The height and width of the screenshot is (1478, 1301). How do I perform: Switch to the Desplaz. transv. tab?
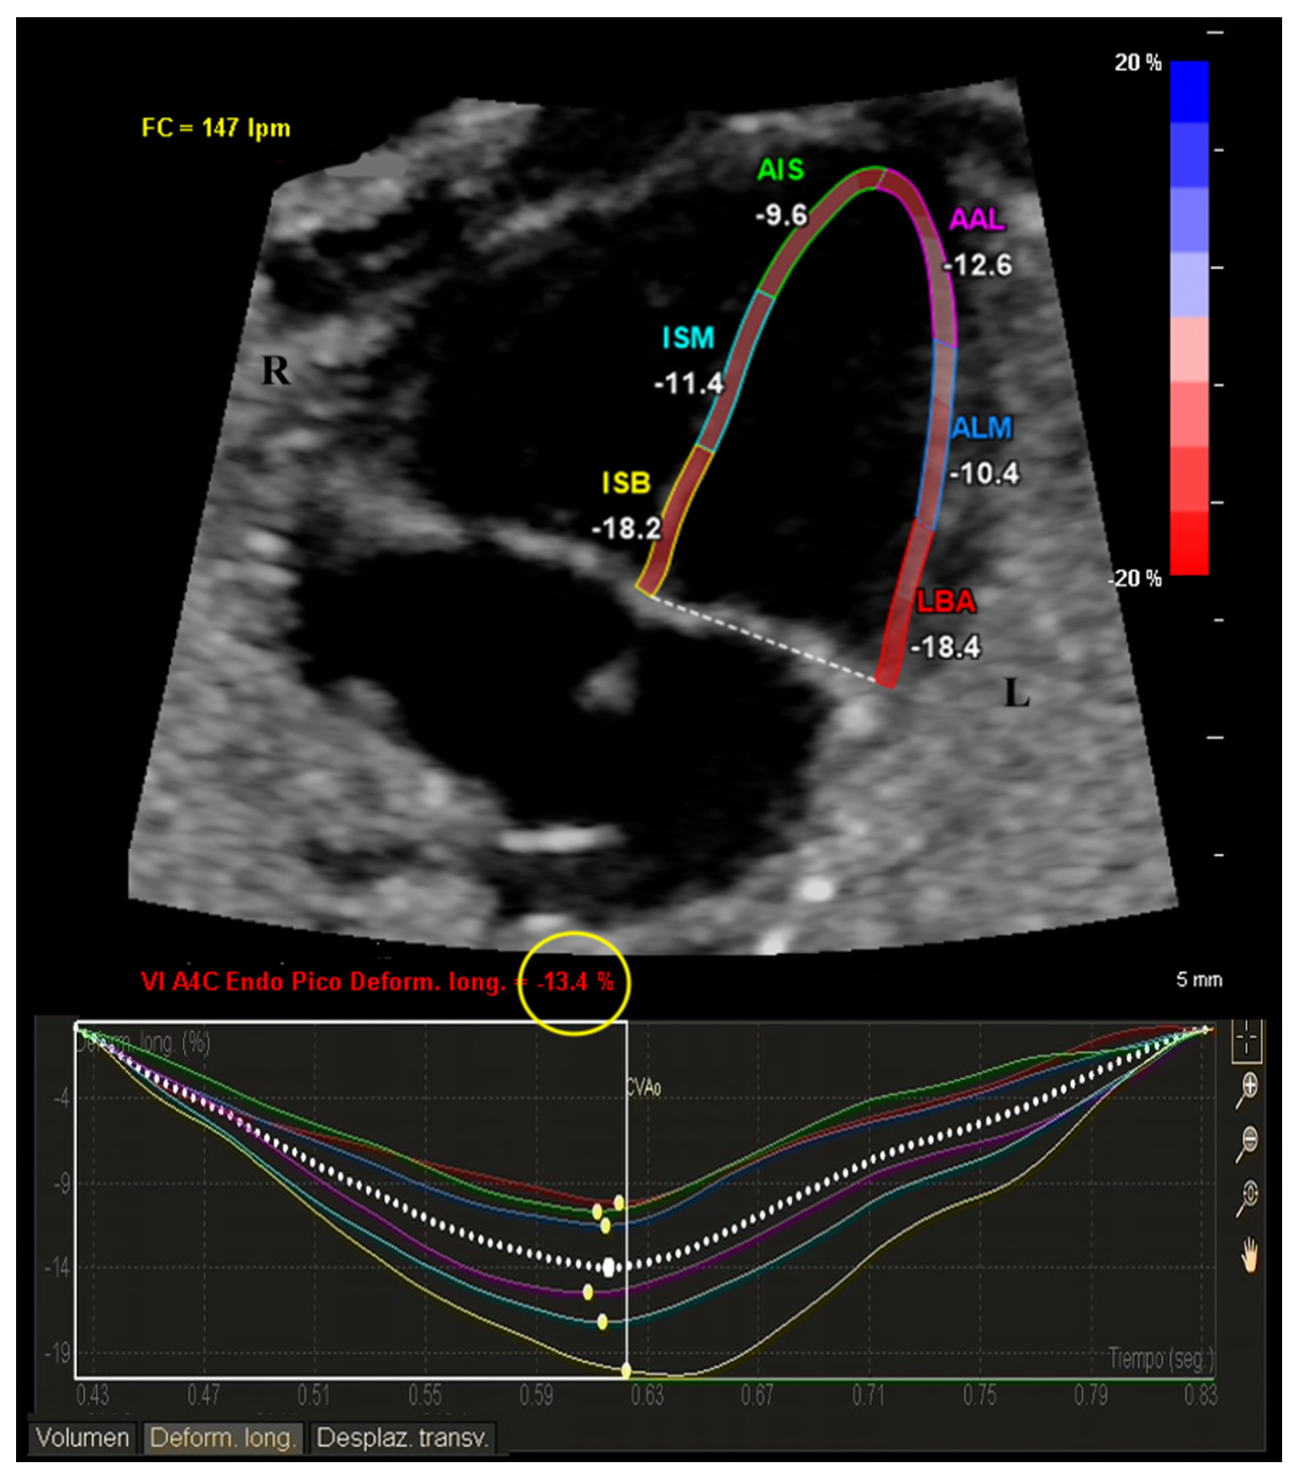point(404,1437)
